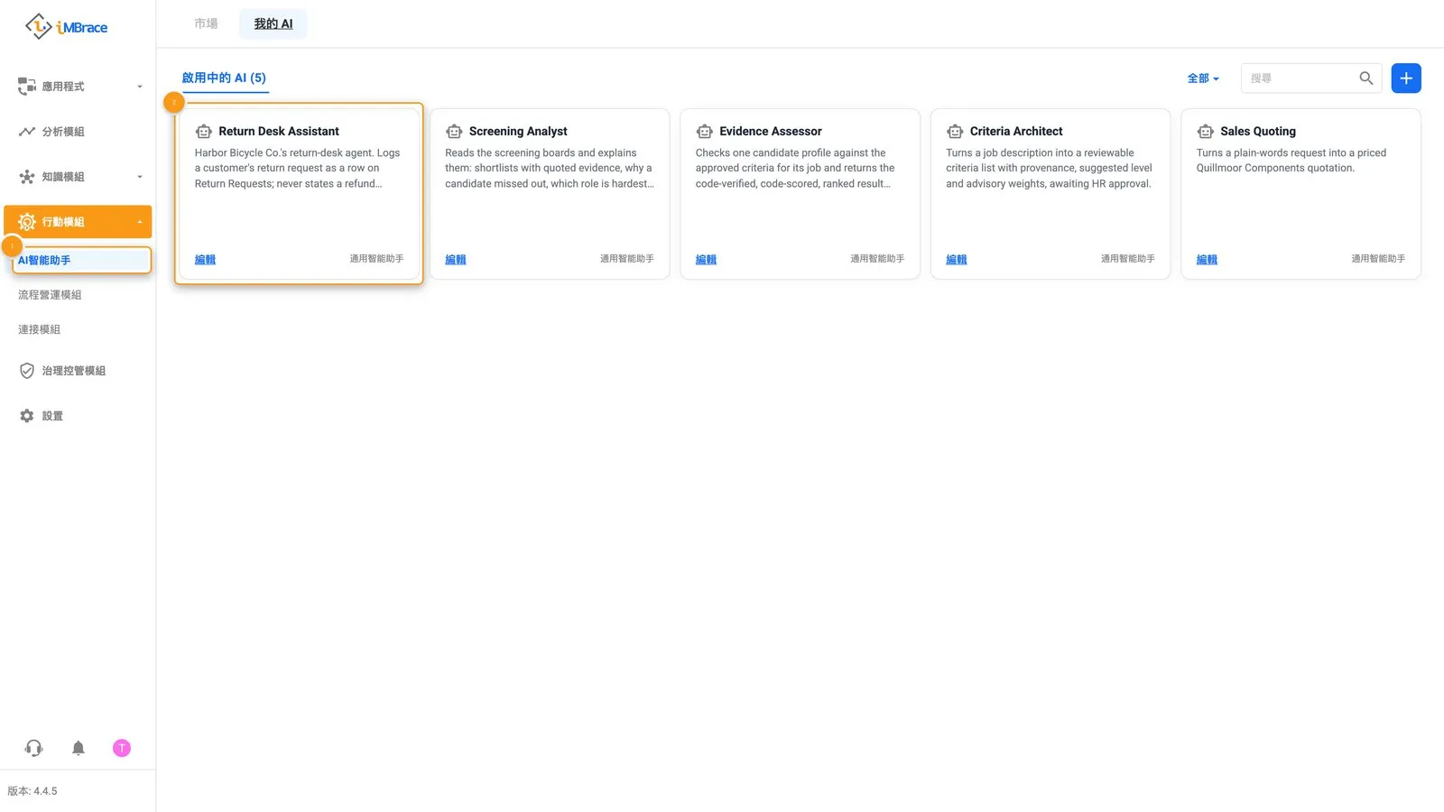Select the 我的 AI tab

click(x=273, y=23)
